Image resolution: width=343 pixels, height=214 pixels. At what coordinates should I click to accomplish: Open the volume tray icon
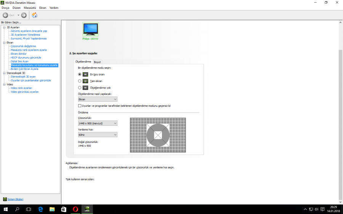point(317,209)
